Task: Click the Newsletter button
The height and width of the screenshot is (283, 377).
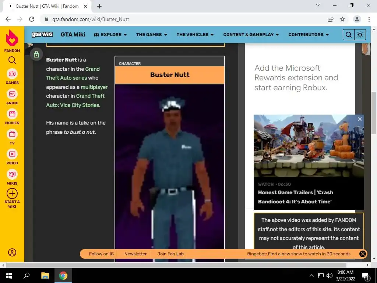Action: (135, 254)
